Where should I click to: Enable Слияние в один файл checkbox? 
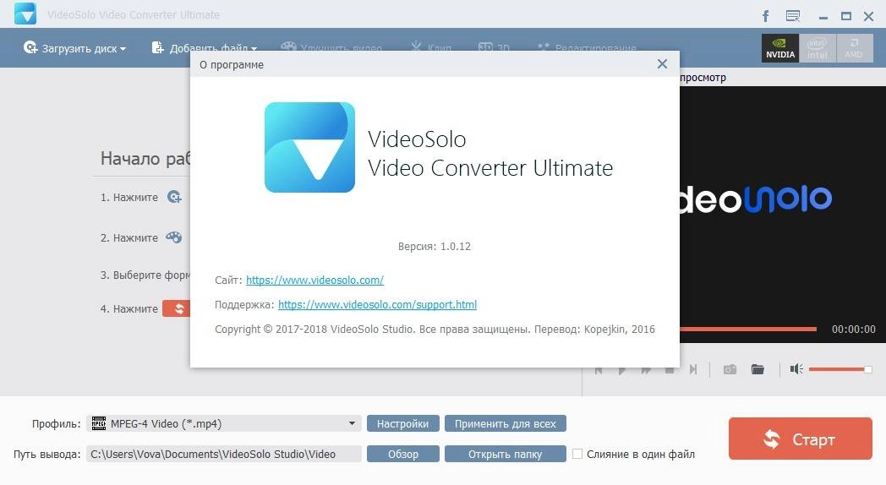[x=577, y=454]
